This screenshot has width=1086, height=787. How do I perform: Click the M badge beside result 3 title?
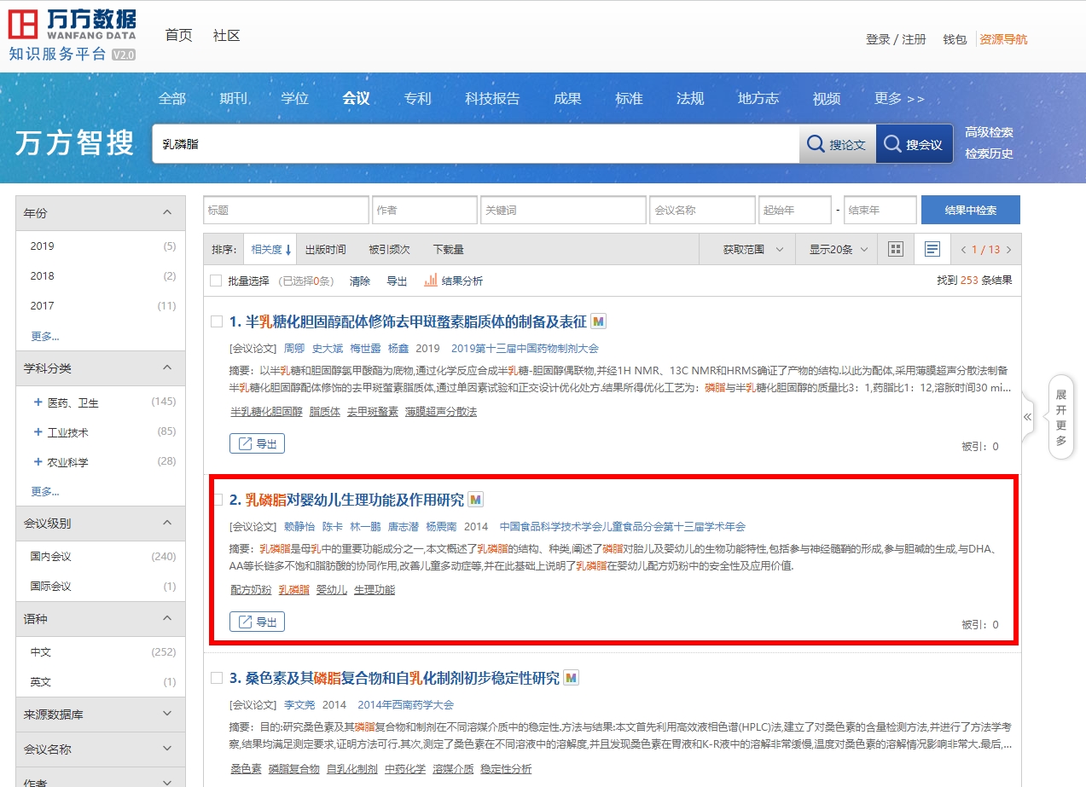[571, 678]
